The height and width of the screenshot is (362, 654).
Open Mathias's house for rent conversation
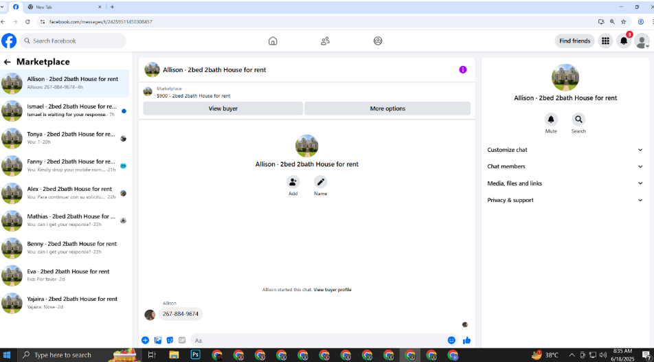65,221
